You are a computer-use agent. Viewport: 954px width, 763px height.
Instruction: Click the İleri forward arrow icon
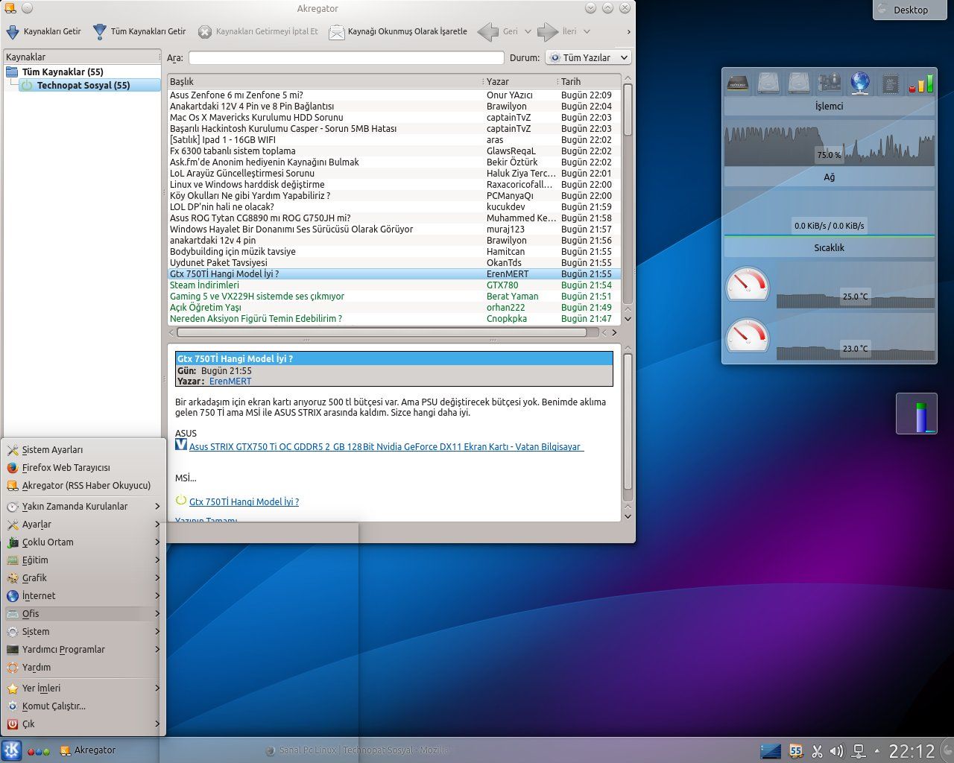548,31
